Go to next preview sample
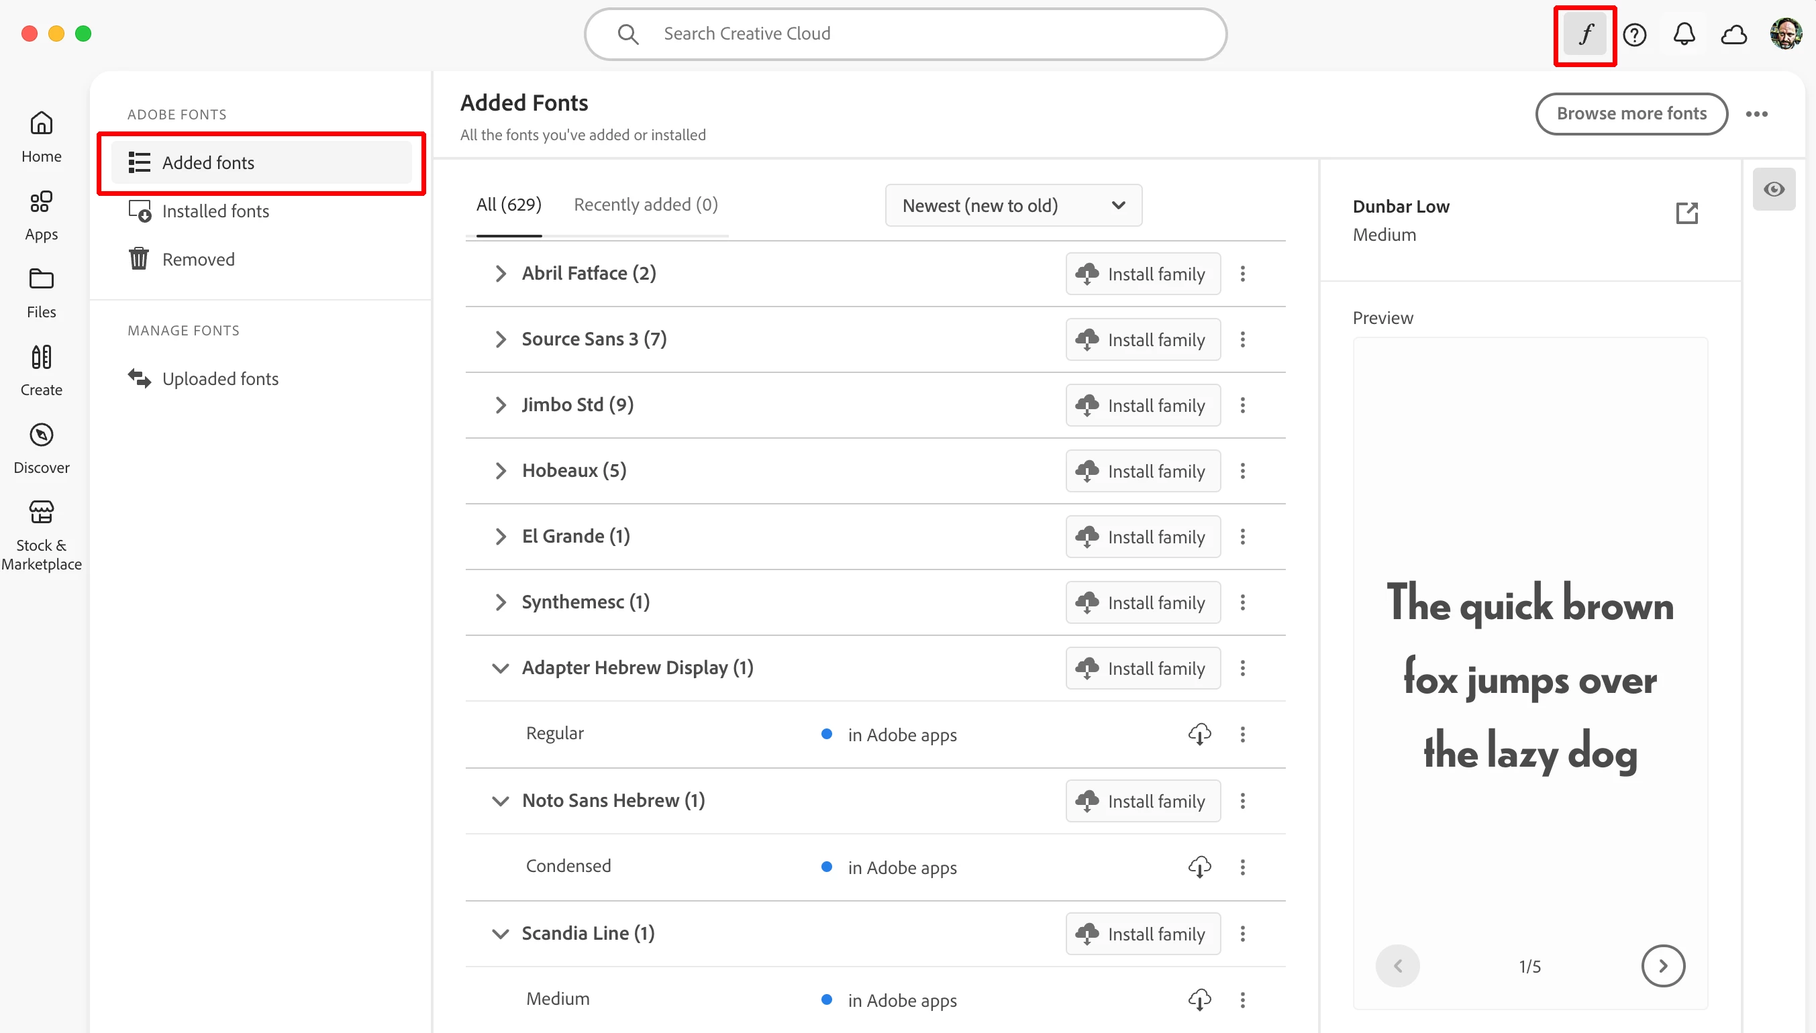Image resolution: width=1816 pixels, height=1033 pixels. click(x=1662, y=966)
